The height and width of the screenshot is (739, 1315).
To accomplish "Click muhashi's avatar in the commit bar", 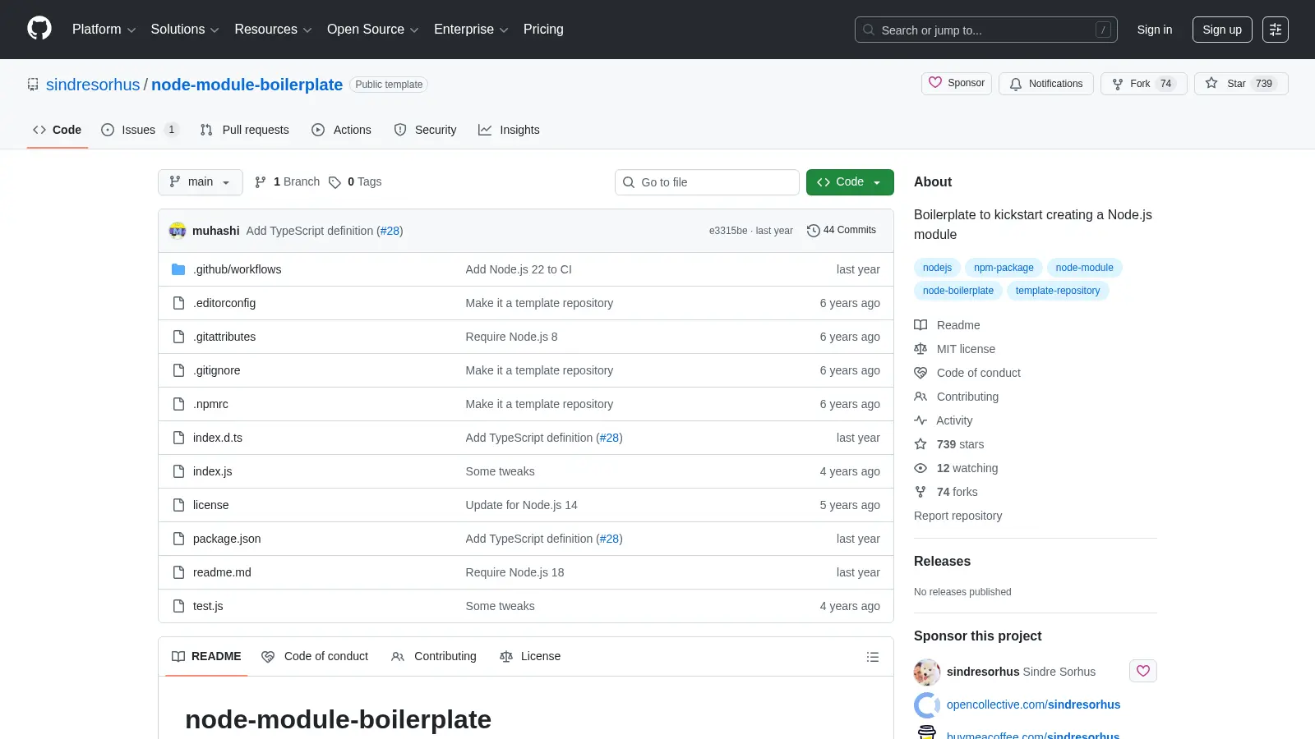I will coord(178,231).
